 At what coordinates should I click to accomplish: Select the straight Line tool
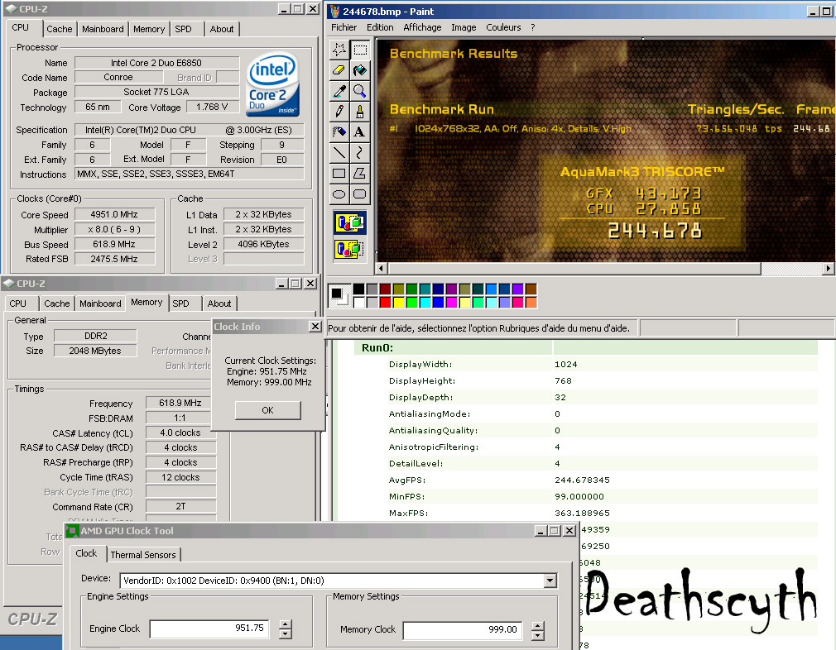(x=339, y=153)
